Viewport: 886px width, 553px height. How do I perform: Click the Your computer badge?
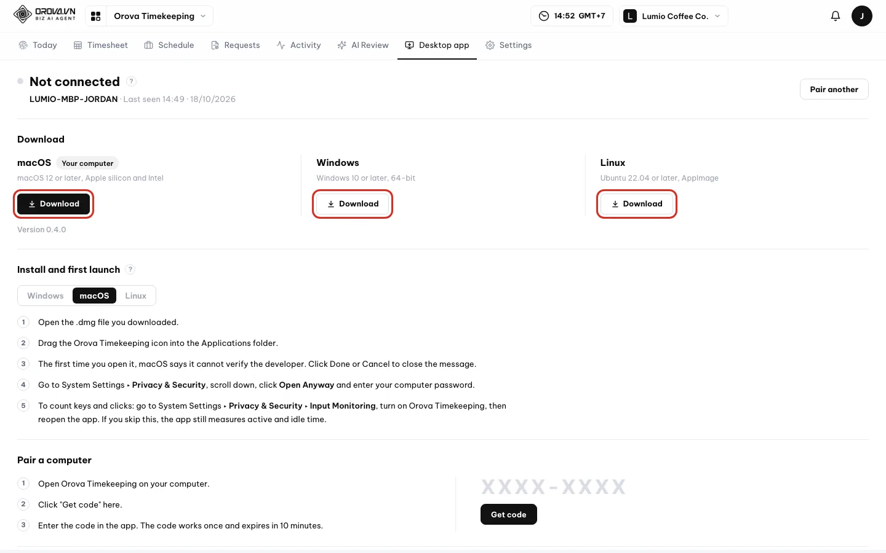click(87, 163)
